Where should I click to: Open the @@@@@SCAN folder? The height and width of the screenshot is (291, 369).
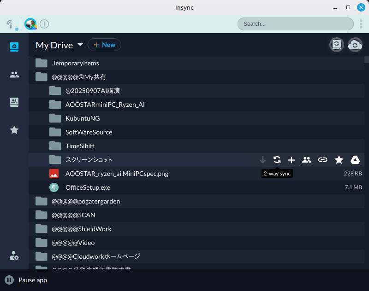[x=73, y=215]
